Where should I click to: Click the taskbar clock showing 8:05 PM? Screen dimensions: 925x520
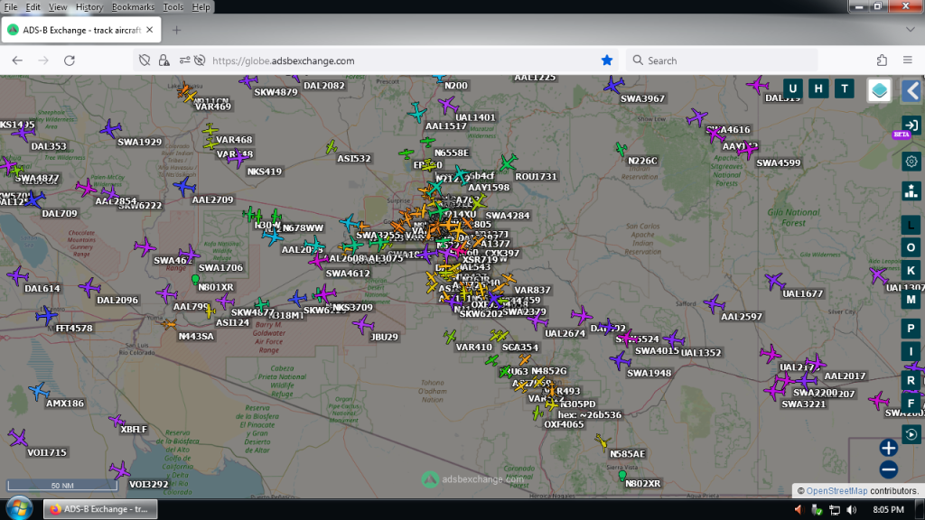(x=888, y=509)
